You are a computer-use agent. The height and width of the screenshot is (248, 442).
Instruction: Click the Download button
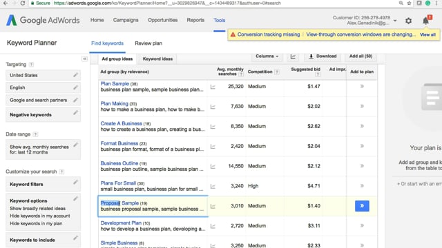tap(323, 56)
